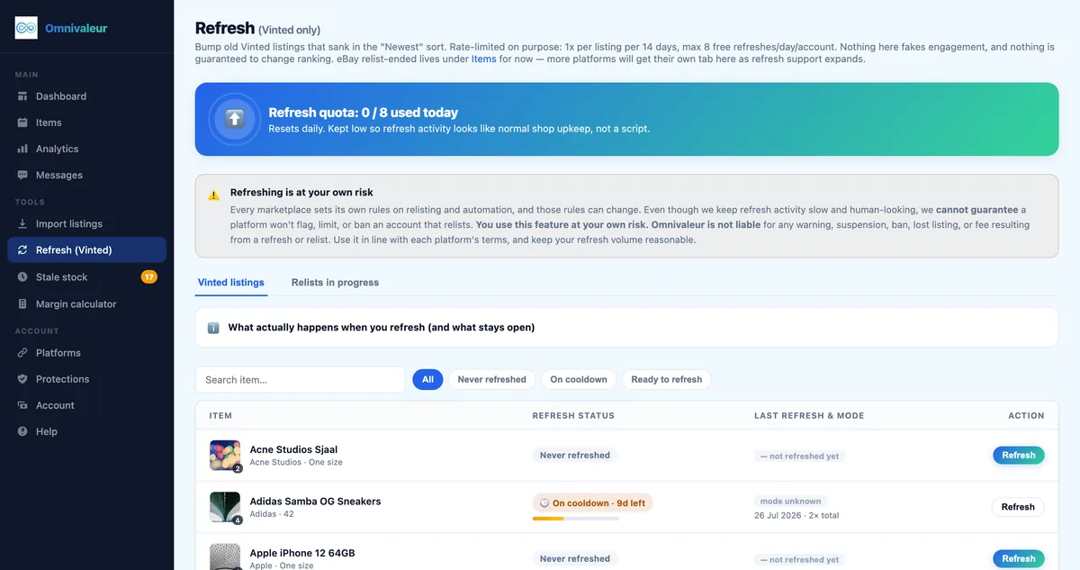1080x570 pixels.
Task: Click the cooldown clock icon in Adidas Samba row
Action: click(544, 503)
